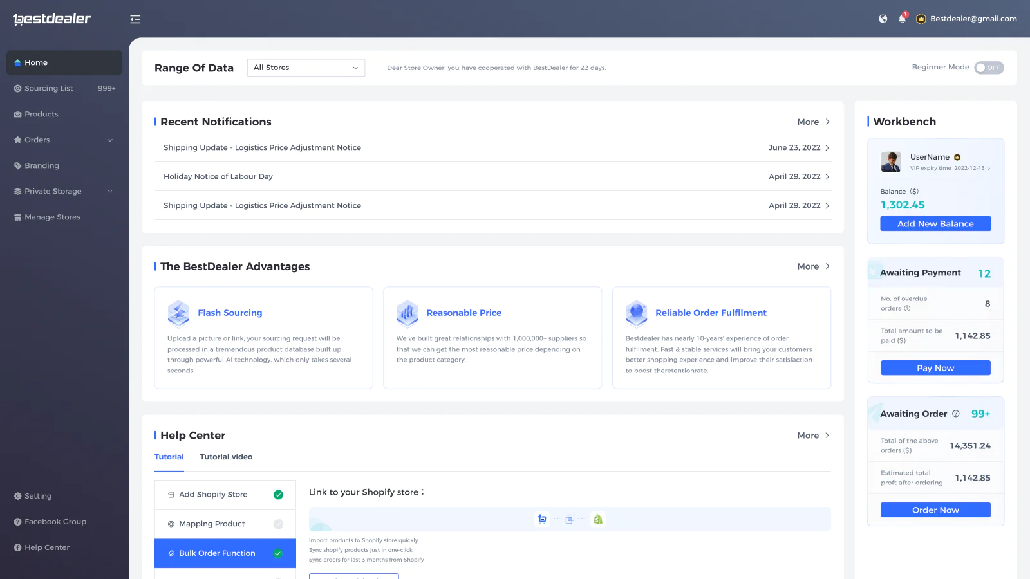Click More arrow in BestDealer Advantages
This screenshot has height=579, width=1030.
(827, 266)
